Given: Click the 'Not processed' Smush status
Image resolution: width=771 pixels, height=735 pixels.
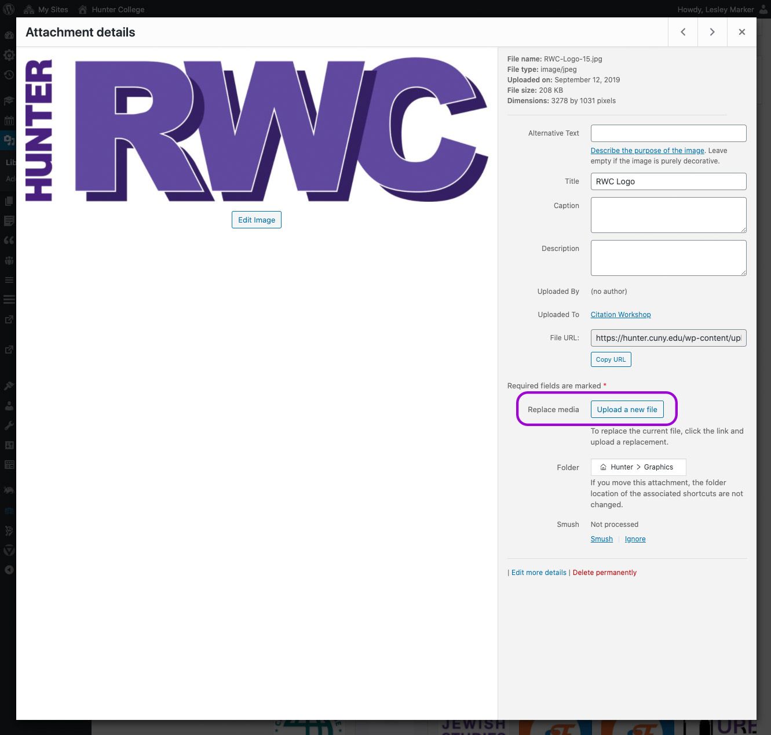Looking at the screenshot, I should coord(615,525).
